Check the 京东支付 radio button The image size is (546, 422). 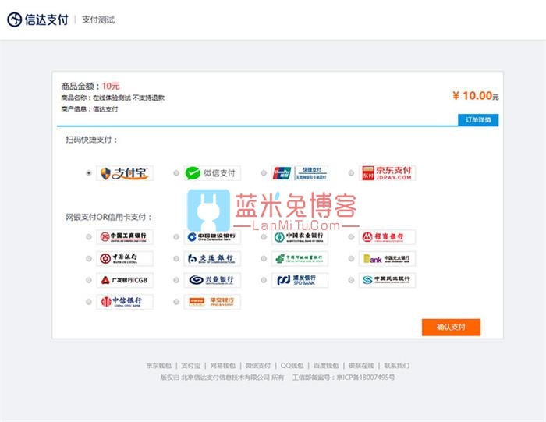[x=351, y=173]
